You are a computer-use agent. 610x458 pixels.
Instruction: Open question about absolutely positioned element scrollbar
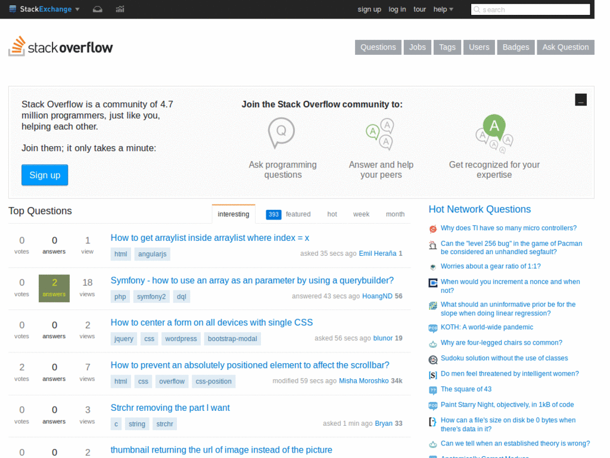click(250, 365)
